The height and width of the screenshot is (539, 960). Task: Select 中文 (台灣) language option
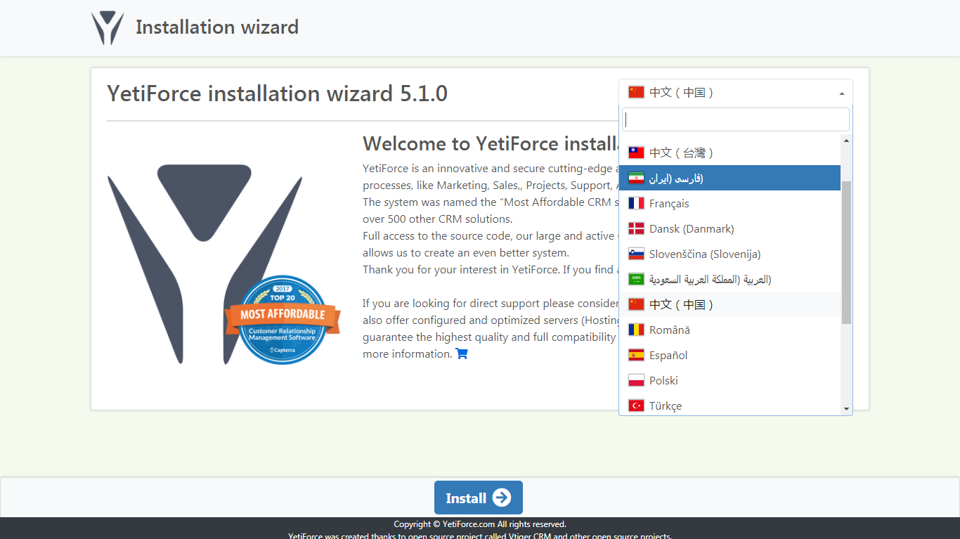pyautogui.click(x=729, y=152)
